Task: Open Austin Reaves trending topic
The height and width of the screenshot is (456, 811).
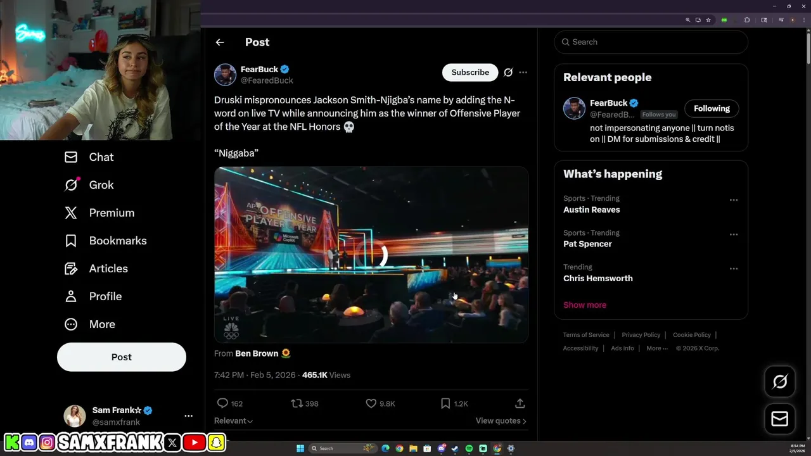Action: [592, 210]
